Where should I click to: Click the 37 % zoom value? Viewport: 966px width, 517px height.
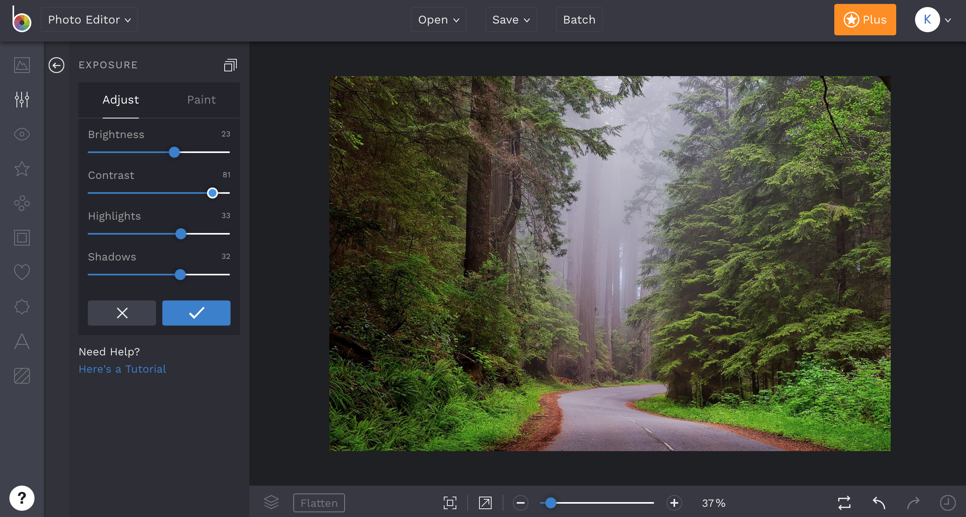pos(714,503)
